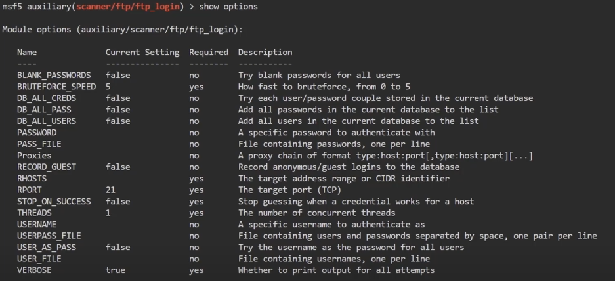Image resolution: width=615 pixels, height=281 pixels.
Task: Select the USER_AS_PASS option name
Action: coord(47,248)
